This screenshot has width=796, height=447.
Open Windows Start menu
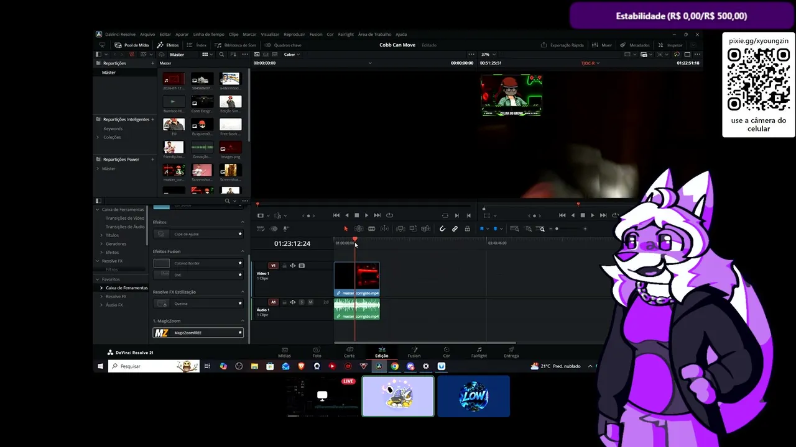[100, 366]
